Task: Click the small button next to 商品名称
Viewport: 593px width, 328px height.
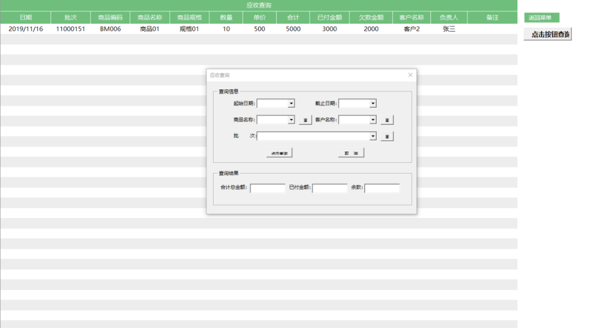Action: click(x=305, y=120)
